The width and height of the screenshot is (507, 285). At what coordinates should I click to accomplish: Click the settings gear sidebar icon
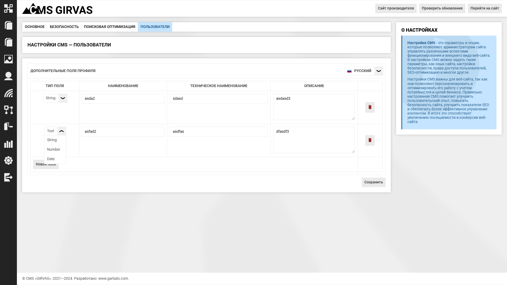(x=8, y=160)
